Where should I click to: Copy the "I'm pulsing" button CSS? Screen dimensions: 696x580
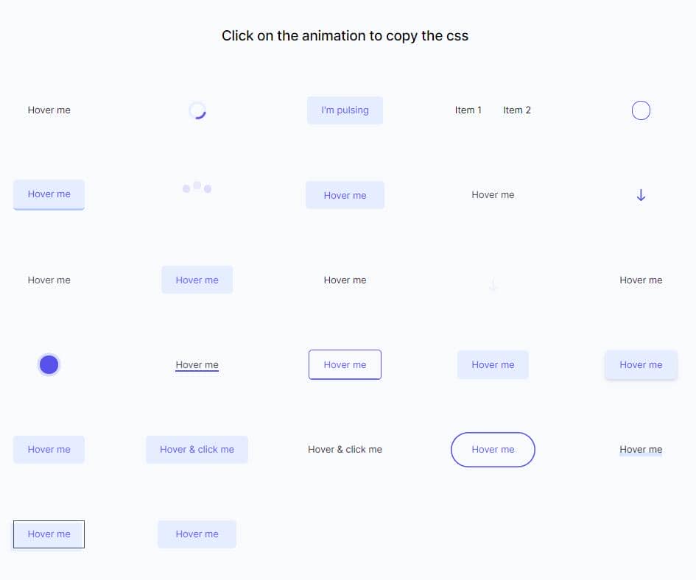pos(345,110)
